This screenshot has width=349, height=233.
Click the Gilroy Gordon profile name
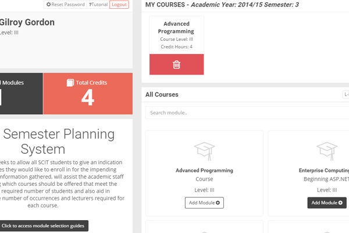pos(27,23)
